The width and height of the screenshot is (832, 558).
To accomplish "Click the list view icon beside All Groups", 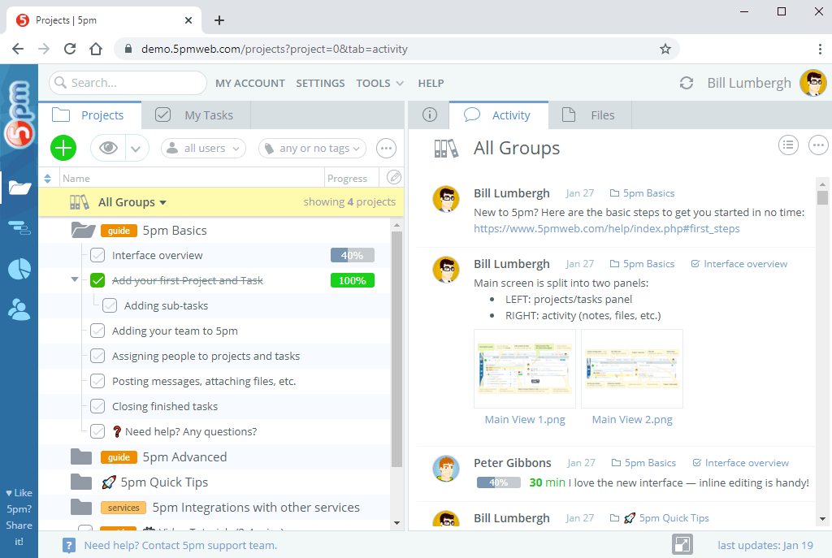I will (x=788, y=145).
